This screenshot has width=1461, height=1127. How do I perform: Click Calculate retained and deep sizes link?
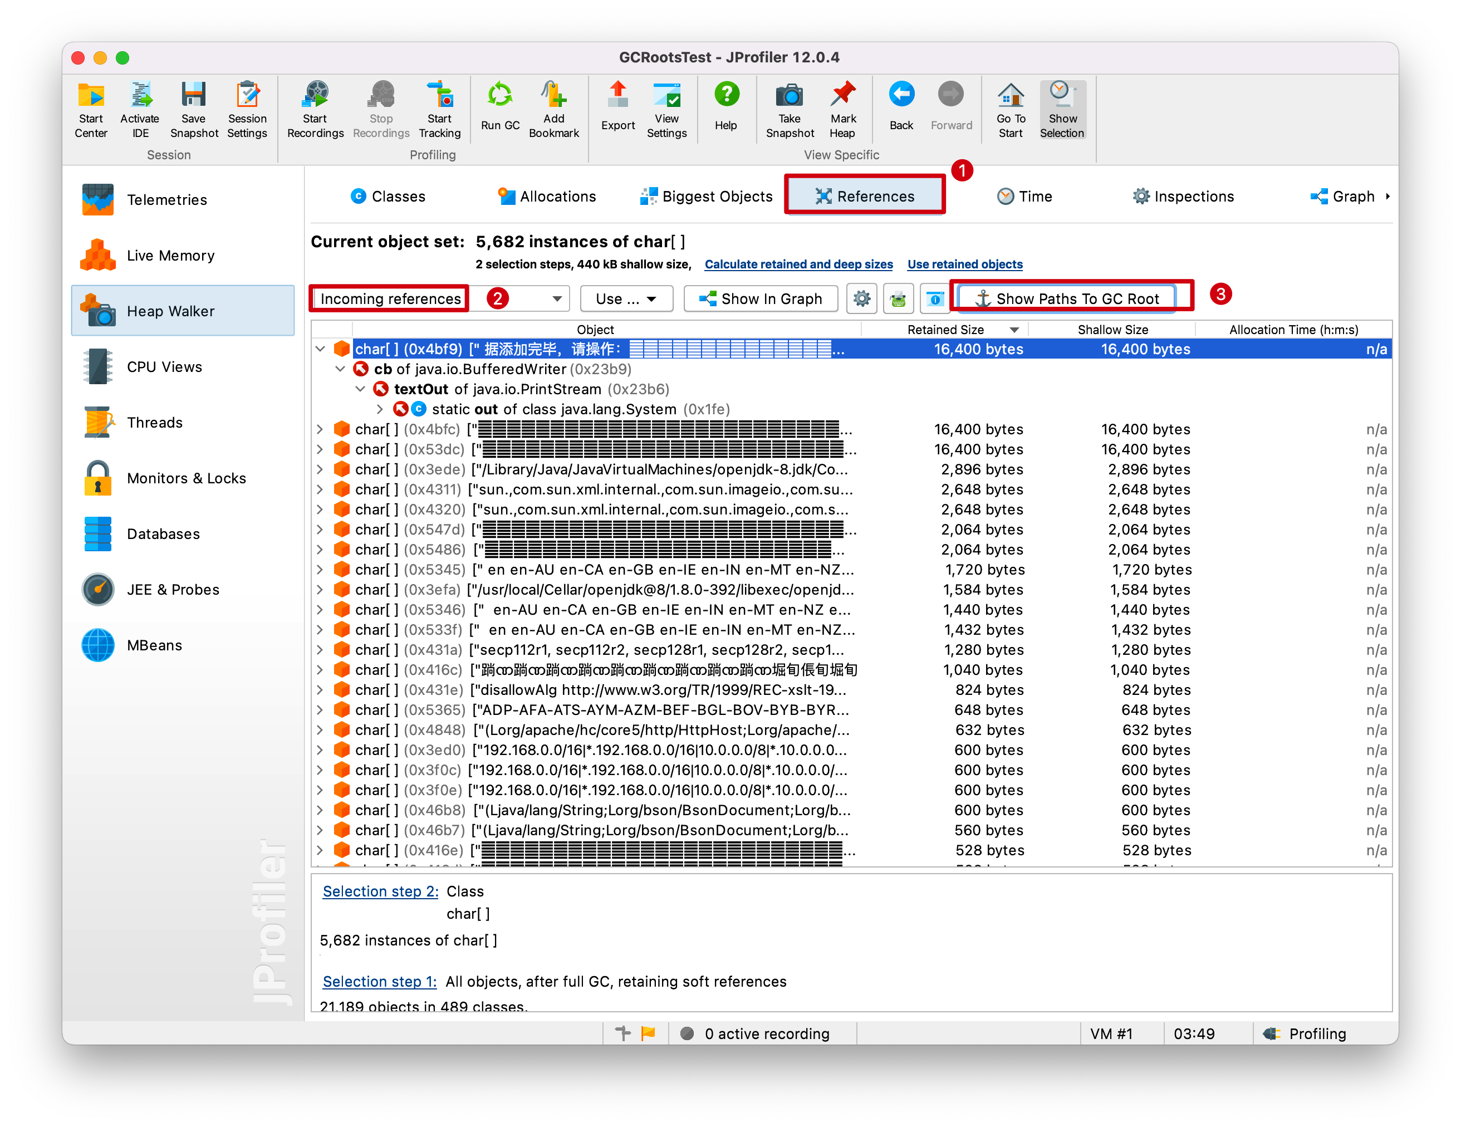tap(798, 264)
